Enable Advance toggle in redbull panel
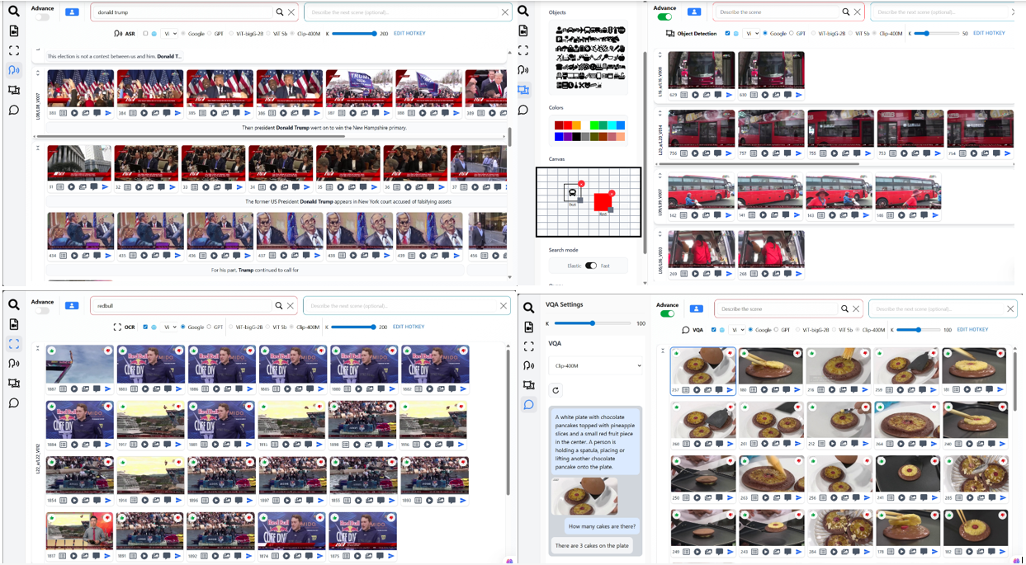 [x=42, y=311]
